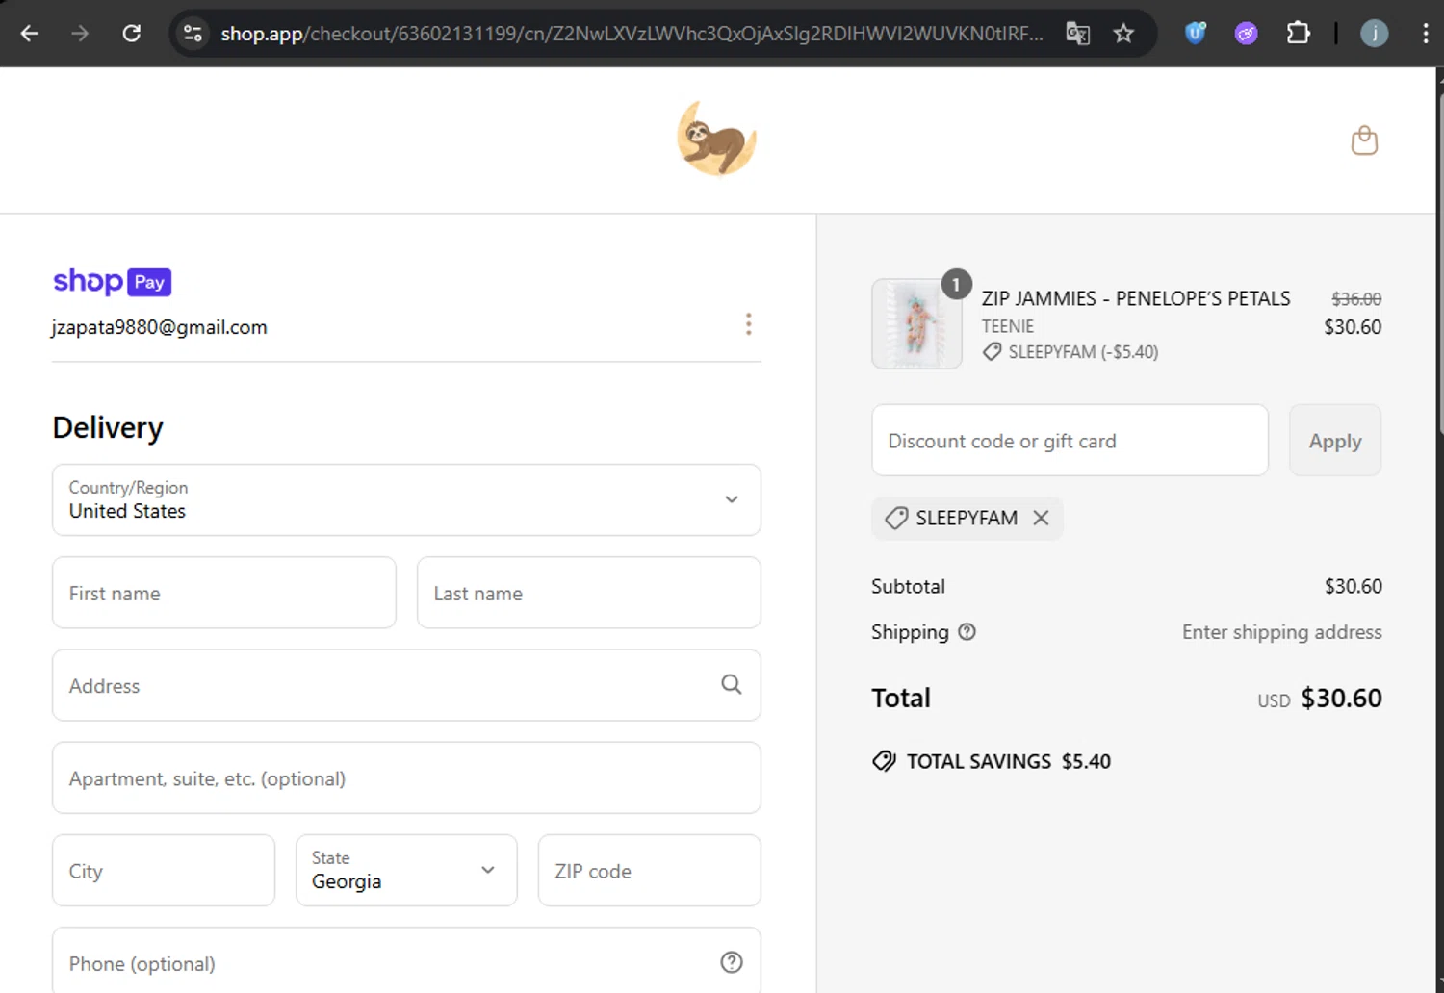Viewport: 1444px width, 993px height.
Task: Remove the SLEEPYFAM discount code
Action: [1041, 518]
